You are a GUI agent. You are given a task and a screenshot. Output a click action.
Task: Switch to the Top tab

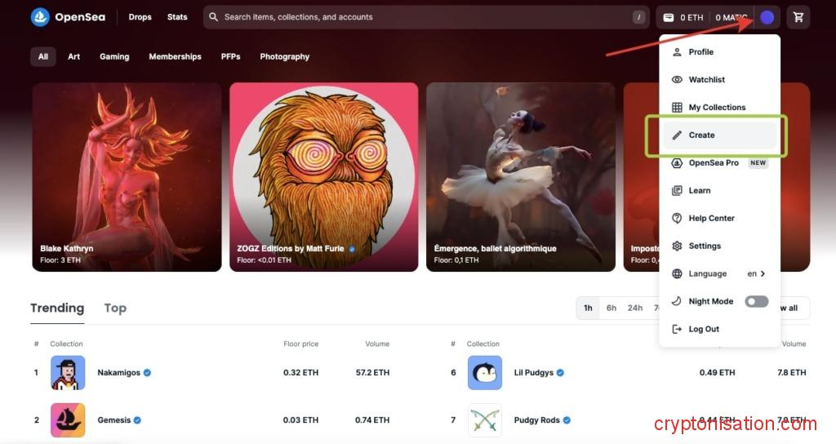pos(115,309)
